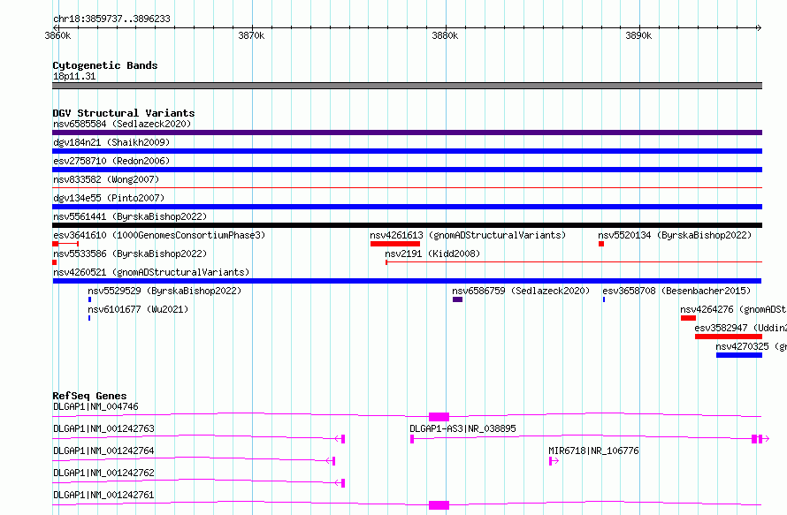This screenshot has width=787, height=515.
Task: Click the nsv5533586 (ByrskaBishop2022) label
Action: (130, 254)
